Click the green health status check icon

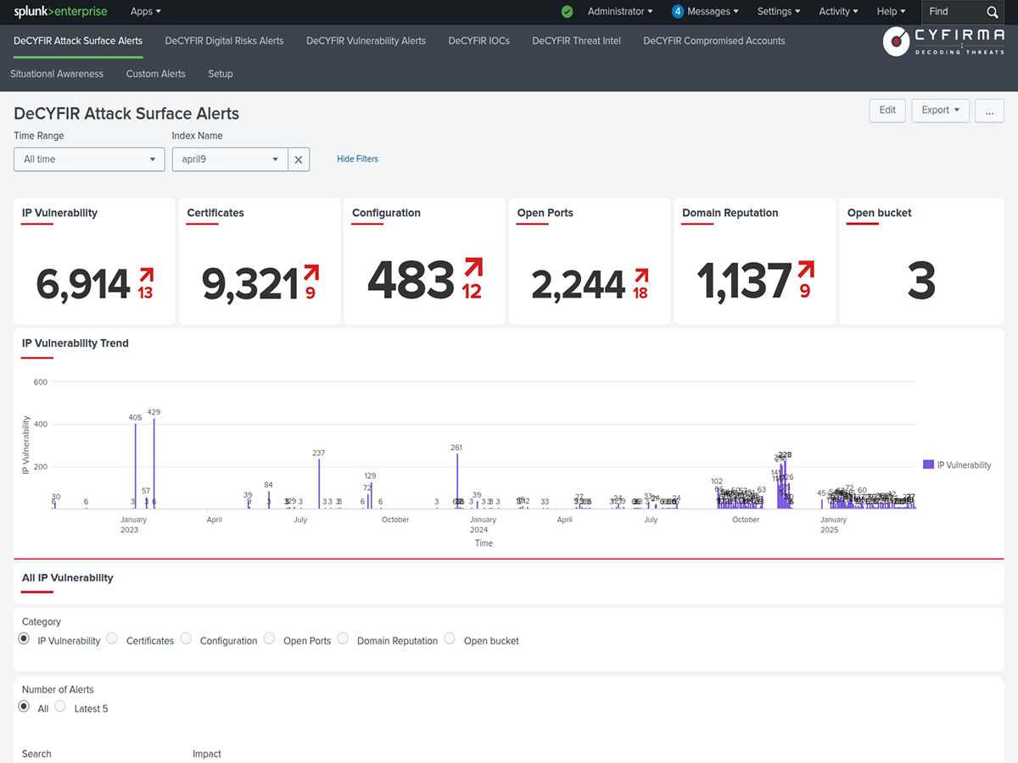coord(568,12)
